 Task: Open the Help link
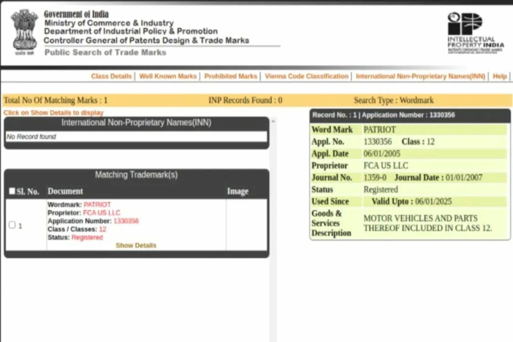pyautogui.click(x=500, y=76)
